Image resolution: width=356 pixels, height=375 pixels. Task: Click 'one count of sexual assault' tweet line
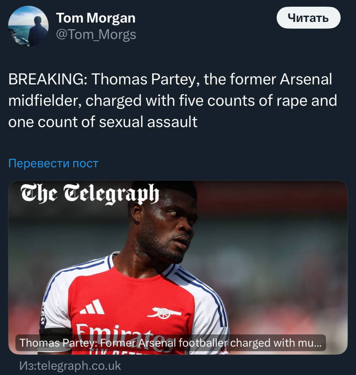(x=103, y=122)
